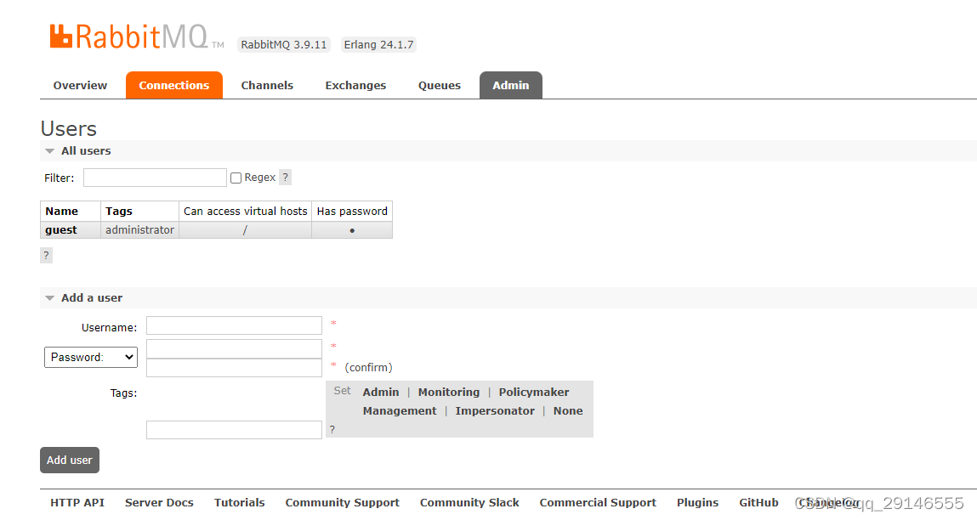Image resolution: width=977 pixels, height=520 pixels.
Task: Open Commercial Support footer link
Action: pos(598,502)
